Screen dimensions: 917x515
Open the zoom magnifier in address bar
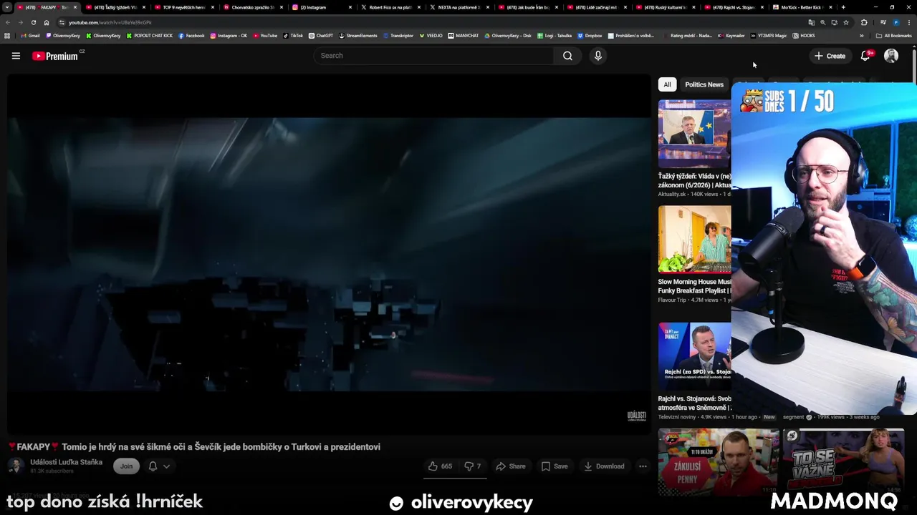(822, 22)
